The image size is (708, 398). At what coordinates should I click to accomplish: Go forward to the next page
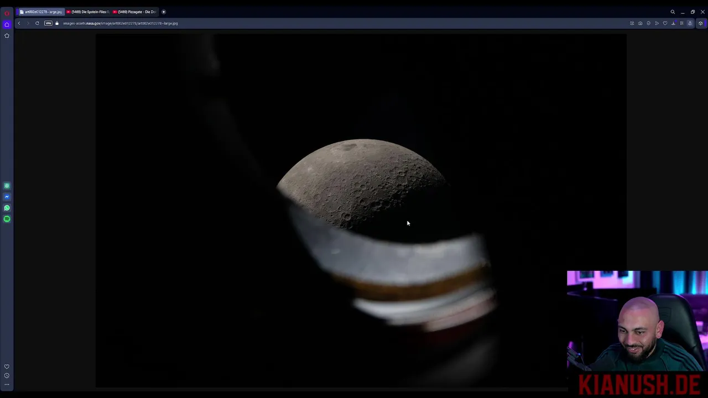[x=28, y=23]
